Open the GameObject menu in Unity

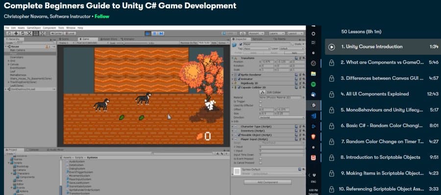coord(34,28)
